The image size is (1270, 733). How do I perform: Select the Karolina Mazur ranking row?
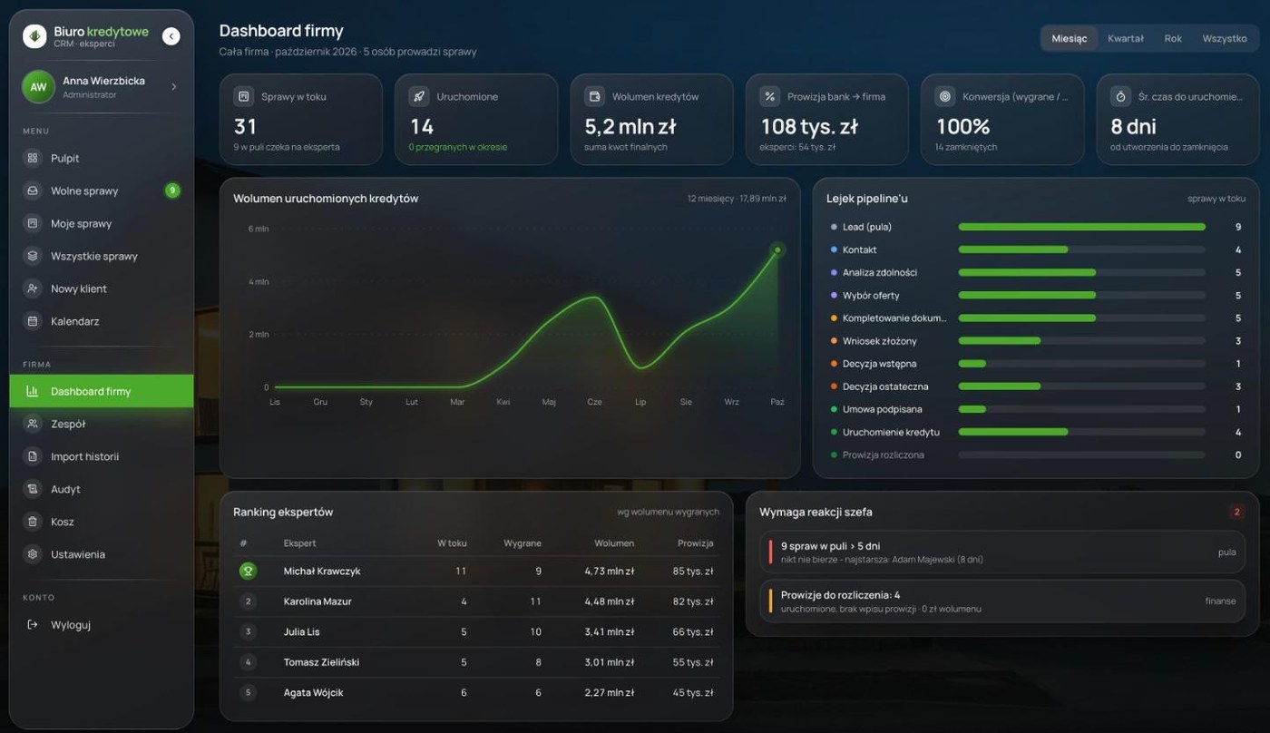point(476,601)
